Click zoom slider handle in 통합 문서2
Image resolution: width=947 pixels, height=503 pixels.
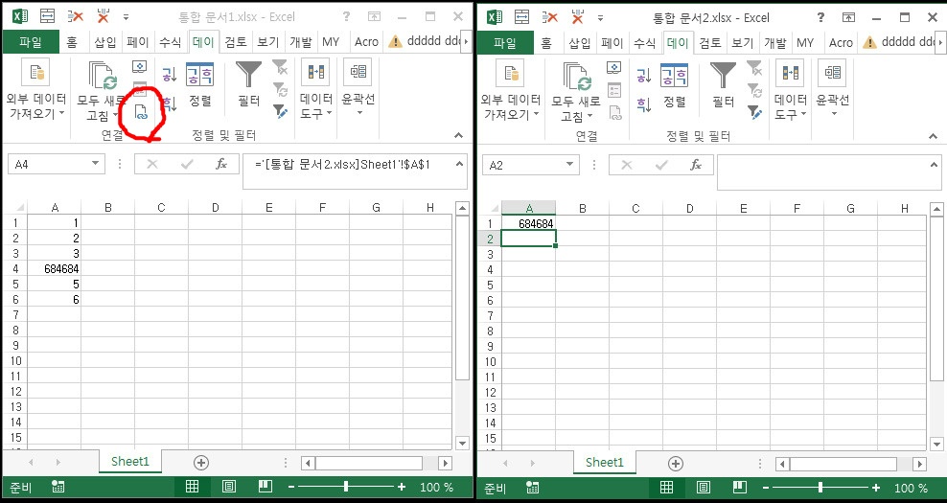coord(820,488)
